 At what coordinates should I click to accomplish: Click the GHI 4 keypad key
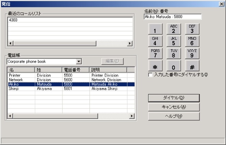click(x=155, y=41)
